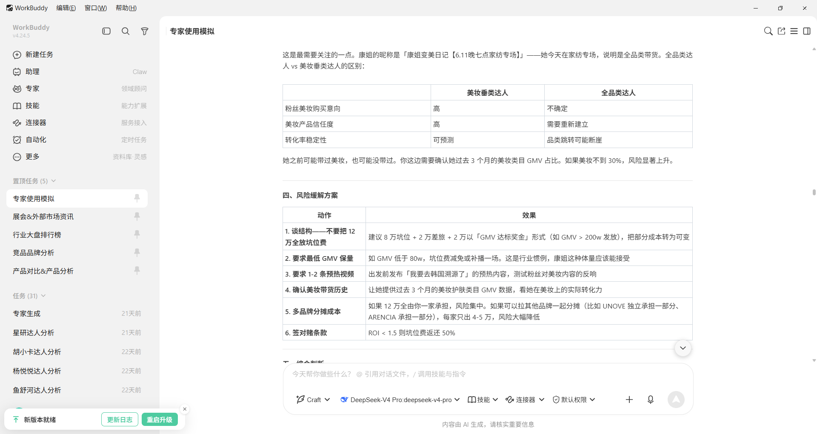This screenshot has width=817, height=434.
Task: Click the plus attachment icon
Action: (629, 400)
